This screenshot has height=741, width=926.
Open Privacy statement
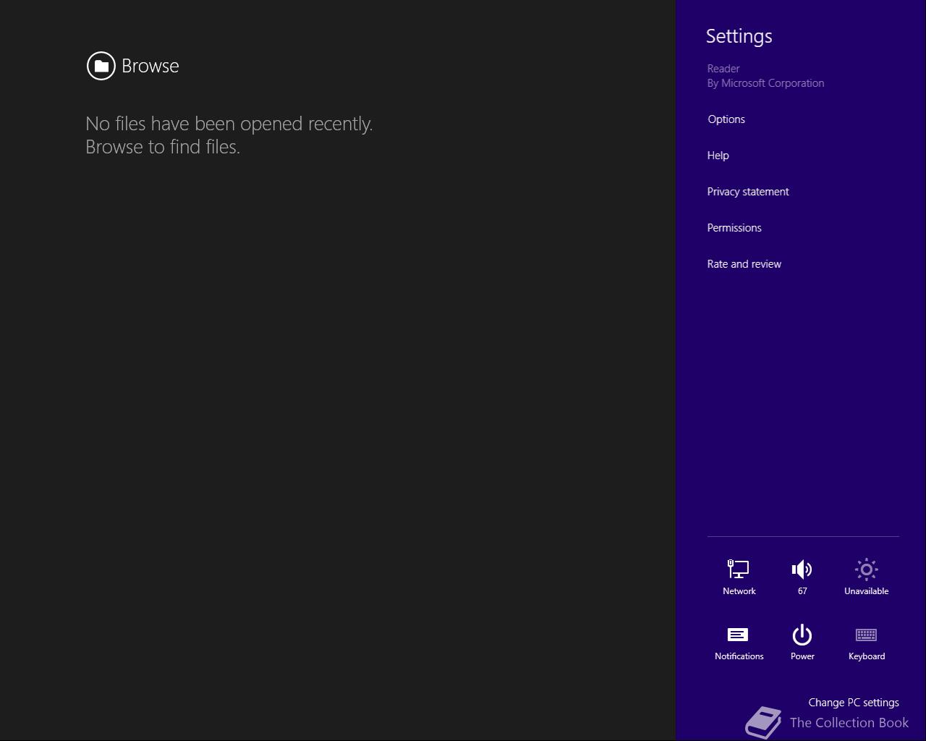coord(748,192)
